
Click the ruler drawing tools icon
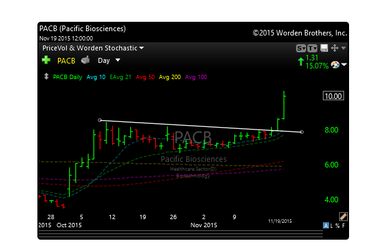343,217
